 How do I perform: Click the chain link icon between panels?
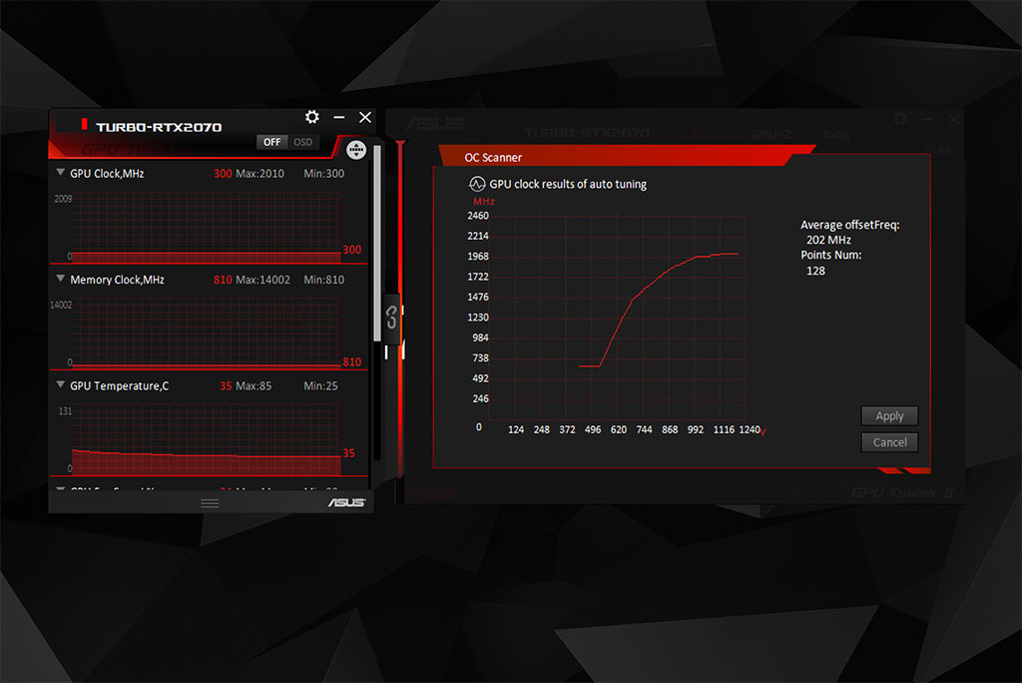[x=391, y=318]
